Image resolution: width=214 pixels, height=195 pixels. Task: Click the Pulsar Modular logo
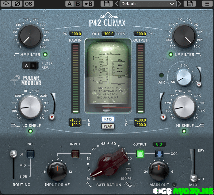(26, 81)
